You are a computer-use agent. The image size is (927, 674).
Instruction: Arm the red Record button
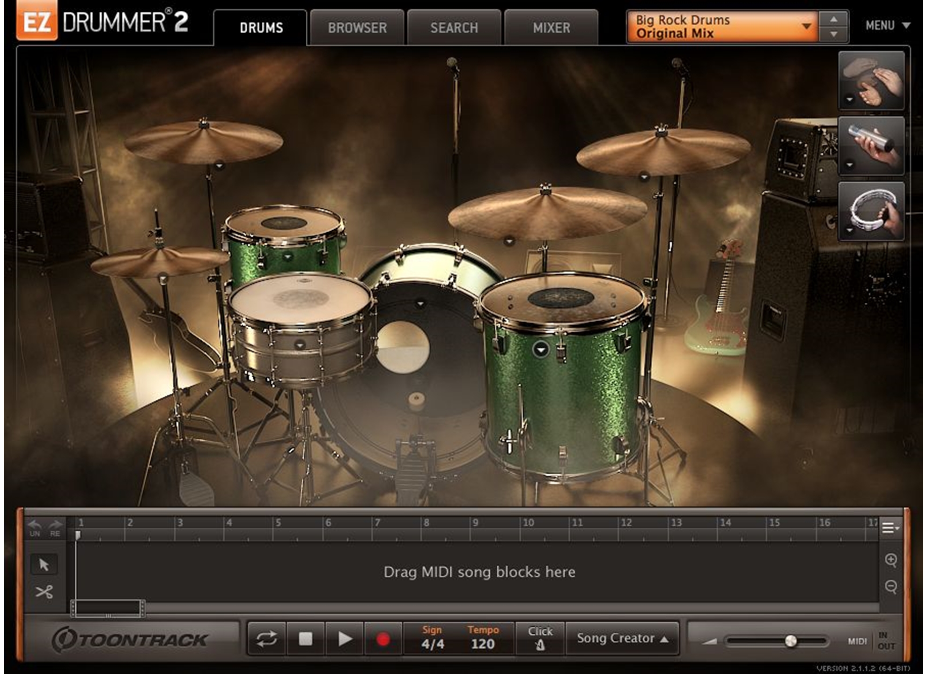click(383, 639)
